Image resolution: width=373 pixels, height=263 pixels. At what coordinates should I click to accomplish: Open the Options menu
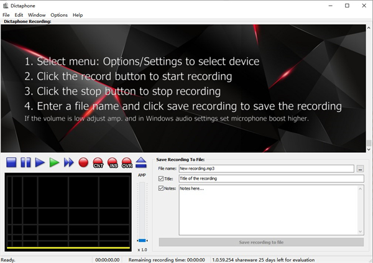point(59,15)
